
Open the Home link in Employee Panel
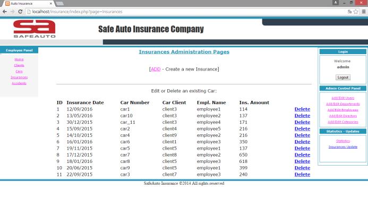pyautogui.click(x=19, y=59)
